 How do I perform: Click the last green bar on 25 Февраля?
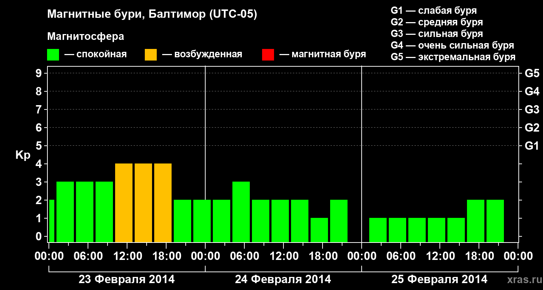495,221
